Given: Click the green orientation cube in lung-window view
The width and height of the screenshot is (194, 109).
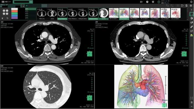Looking at the screenshot, I should (x=90, y=98).
